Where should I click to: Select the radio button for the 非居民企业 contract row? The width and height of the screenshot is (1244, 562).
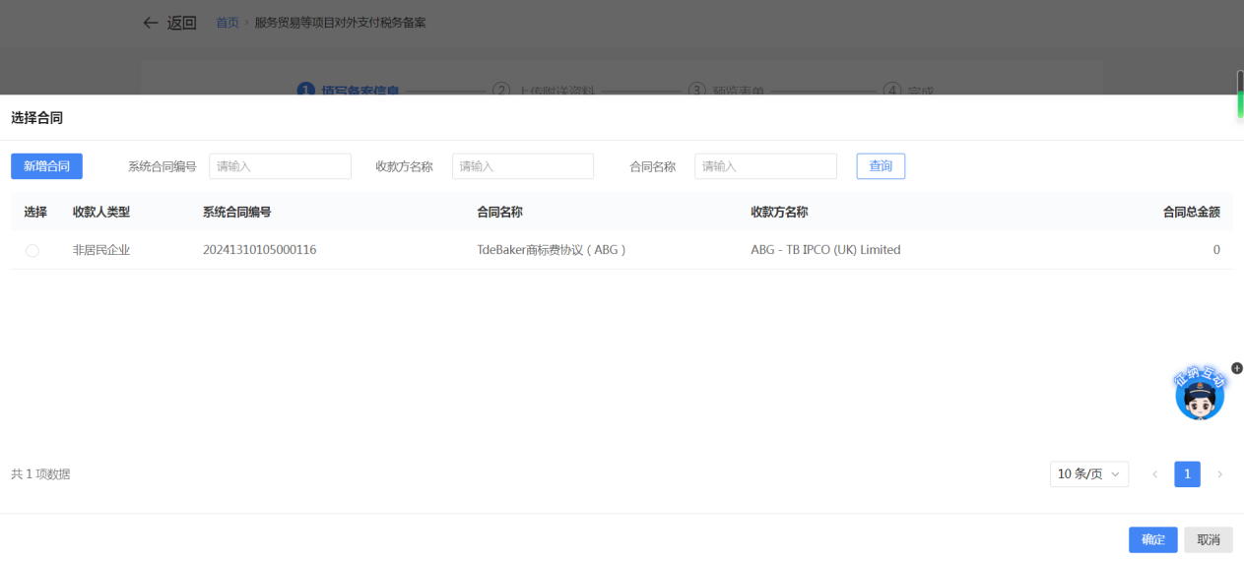[33, 251]
